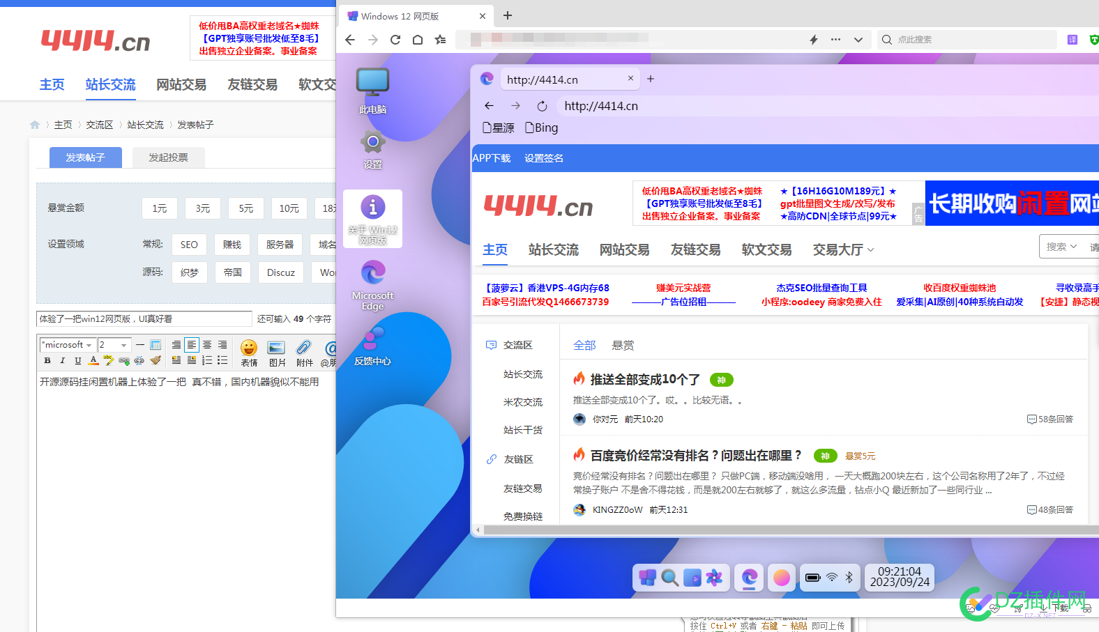The image size is (1099, 632).
Task: Choose the SEO field tag
Action: [189, 245]
